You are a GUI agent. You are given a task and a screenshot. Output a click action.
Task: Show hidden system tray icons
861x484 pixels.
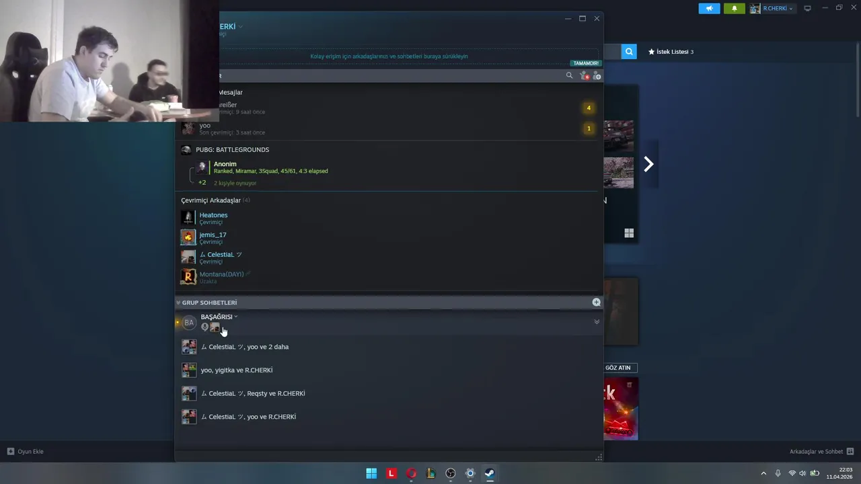point(763,473)
